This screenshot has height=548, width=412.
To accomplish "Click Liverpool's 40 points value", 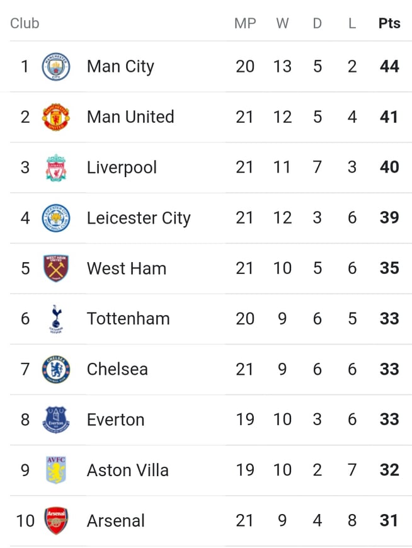I will tap(389, 167).
